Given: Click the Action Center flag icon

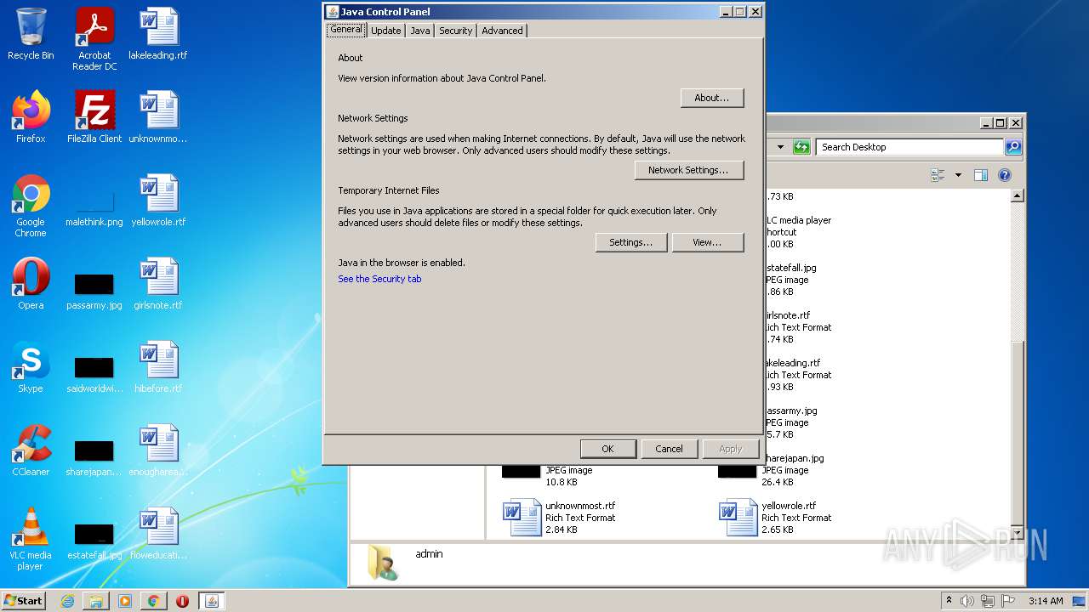Looking at the screenshot, I should tap(1008, 601).
